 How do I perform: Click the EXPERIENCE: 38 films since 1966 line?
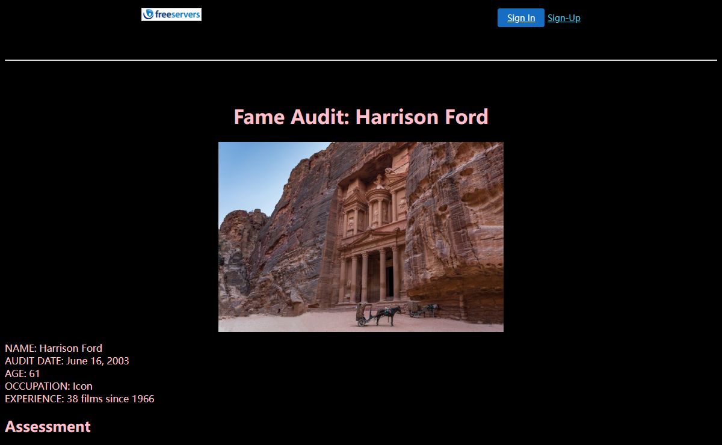coord(79,399)
